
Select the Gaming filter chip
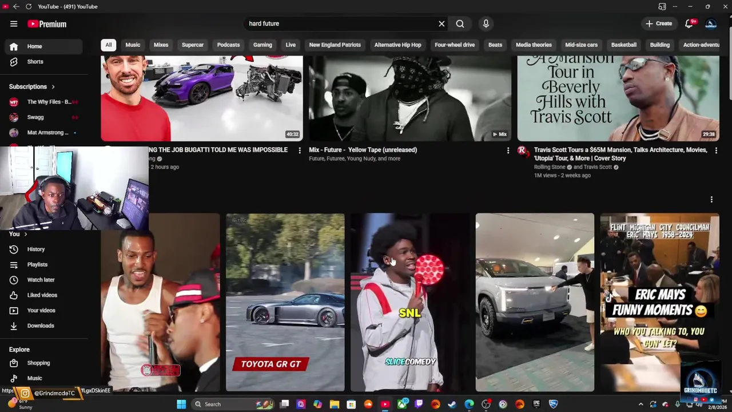click(262, 45)
